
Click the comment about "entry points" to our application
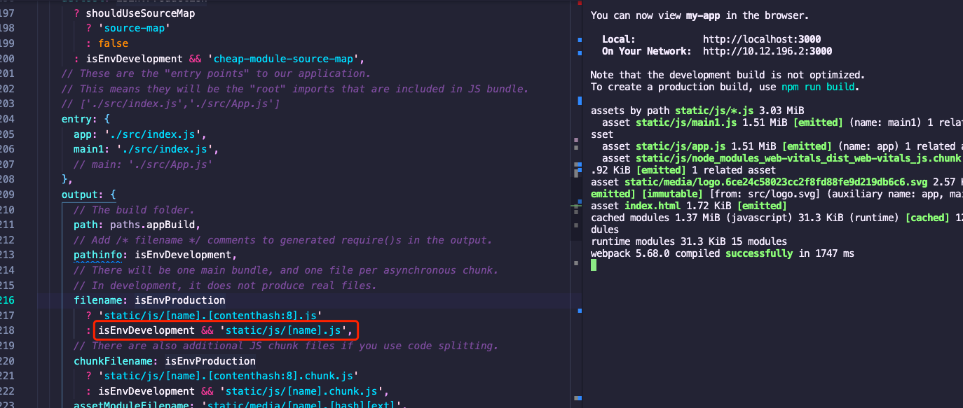(x=216, y=73)
